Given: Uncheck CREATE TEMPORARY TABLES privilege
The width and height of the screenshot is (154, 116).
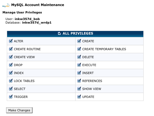Looking at the screenshot, I should point(79,49).
